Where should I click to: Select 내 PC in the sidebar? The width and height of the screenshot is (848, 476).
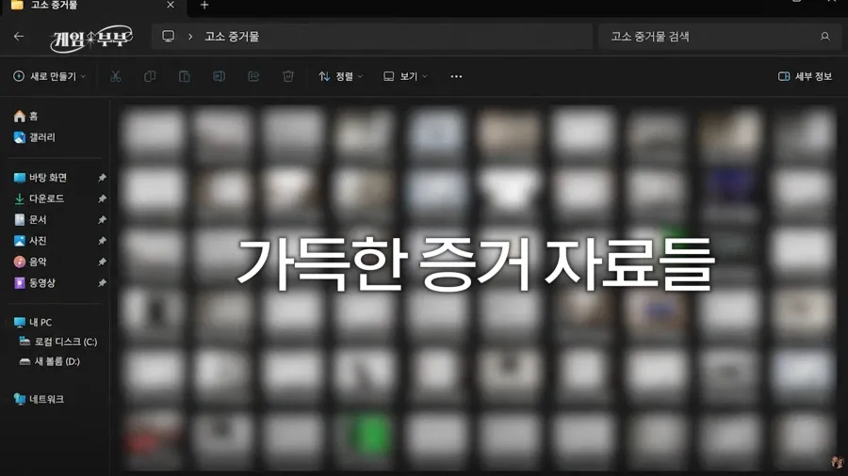coord(33,322)
